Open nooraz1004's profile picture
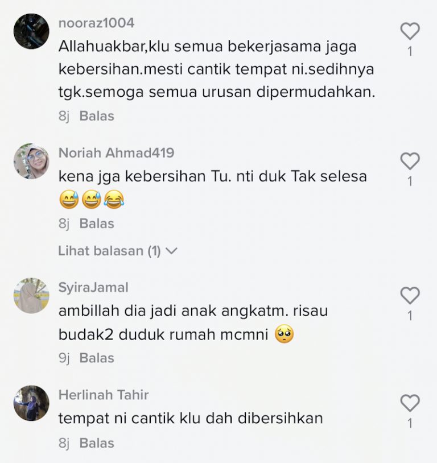Viewport: 437px width, 463px height. [31, 31]
